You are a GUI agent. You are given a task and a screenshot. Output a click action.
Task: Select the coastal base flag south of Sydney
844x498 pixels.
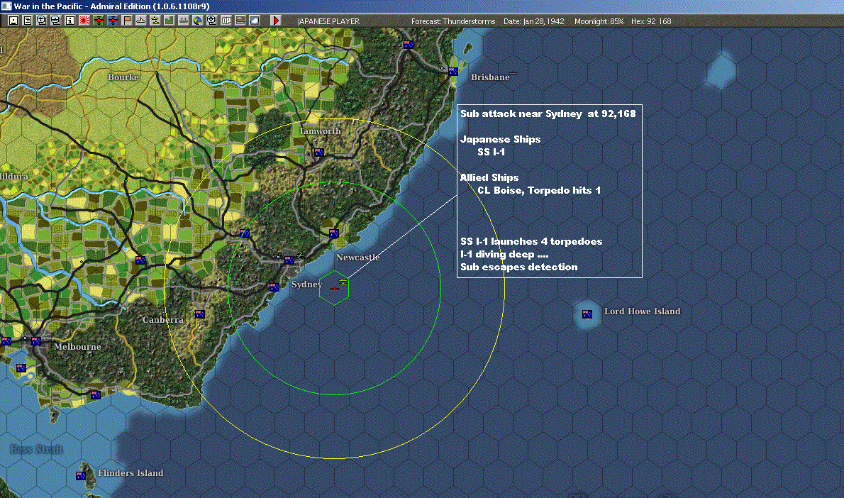(274, 287)
